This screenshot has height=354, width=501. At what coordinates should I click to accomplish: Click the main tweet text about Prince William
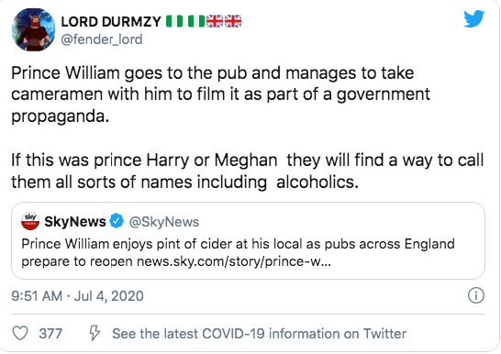[248, 127]
